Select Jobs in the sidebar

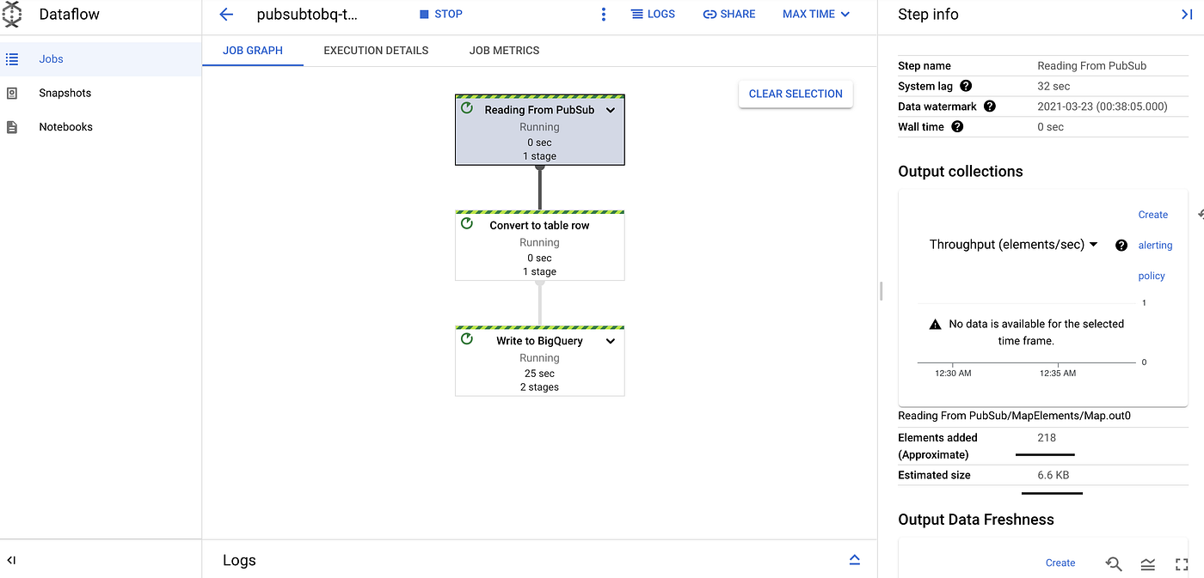click(101, 59)
